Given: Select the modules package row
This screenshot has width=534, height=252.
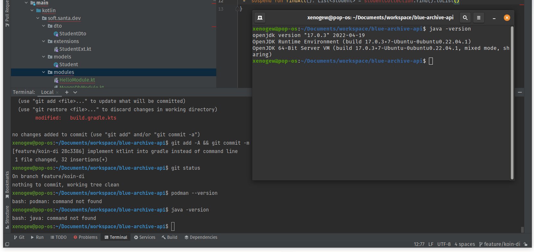Looking at the screenshot, I should point(113,72).
